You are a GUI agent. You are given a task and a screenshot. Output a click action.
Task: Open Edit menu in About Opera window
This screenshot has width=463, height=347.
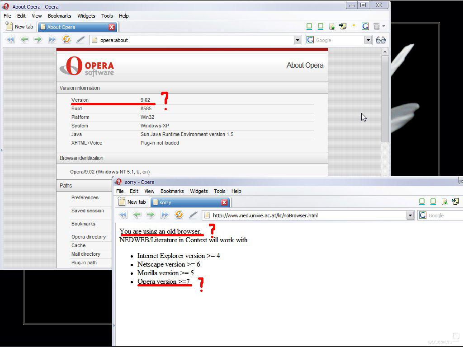(21, 16)
